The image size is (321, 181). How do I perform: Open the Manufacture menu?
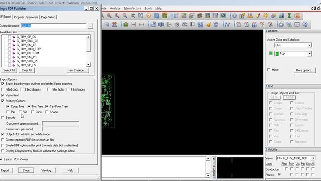point(132,8)
